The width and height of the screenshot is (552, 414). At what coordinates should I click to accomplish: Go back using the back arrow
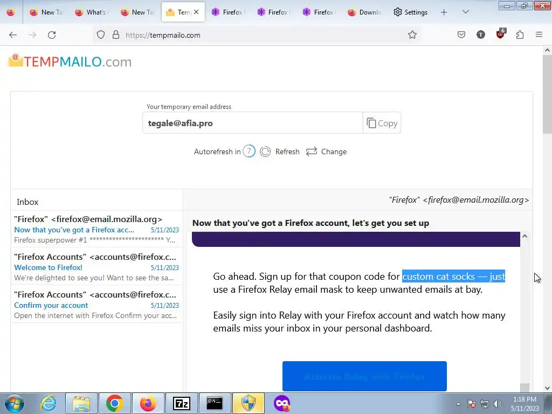13,35
